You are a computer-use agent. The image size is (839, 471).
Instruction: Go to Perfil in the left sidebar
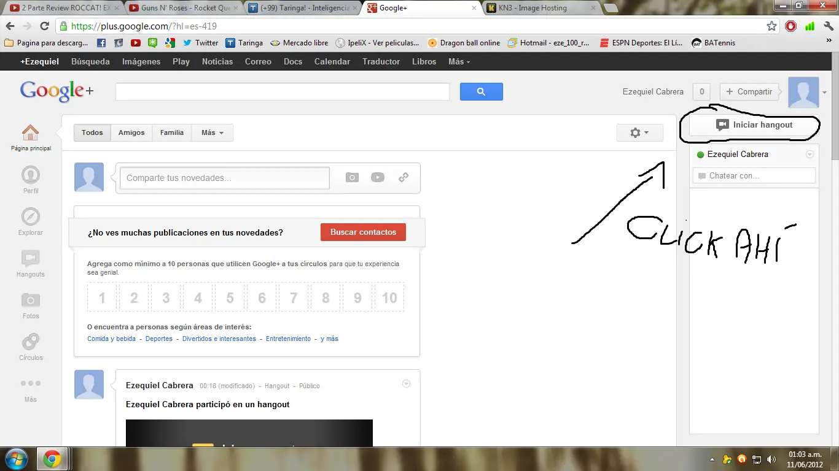pyautogui.click(x=31, y=180)
